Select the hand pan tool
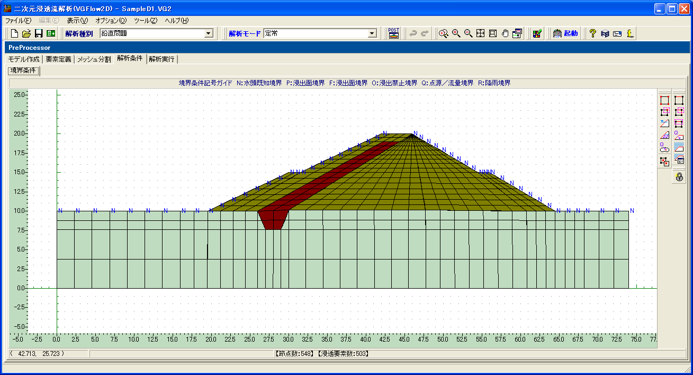 click(x=505, y=33)
